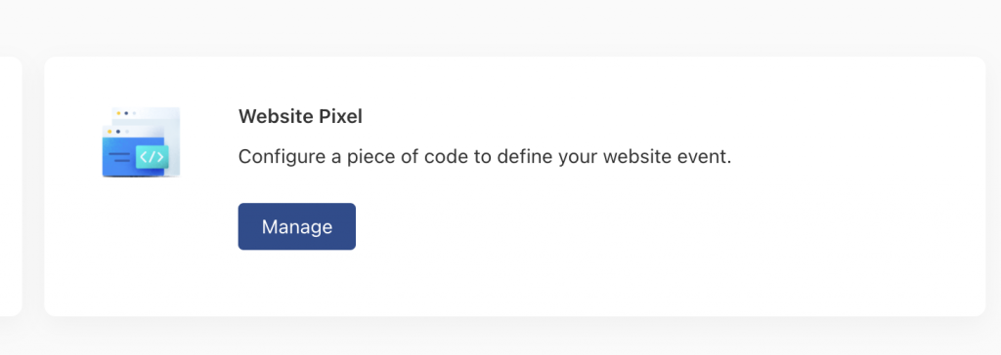The width and height of the screenshot is (1001, 355).
Task: Click the yellow dot on the front window
Action: [109, 132]
